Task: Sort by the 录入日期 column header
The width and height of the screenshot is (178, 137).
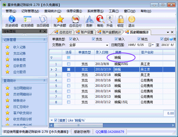Action: [x=104, y=52]
